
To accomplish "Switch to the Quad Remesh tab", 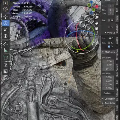I will (x=117, y=70).
